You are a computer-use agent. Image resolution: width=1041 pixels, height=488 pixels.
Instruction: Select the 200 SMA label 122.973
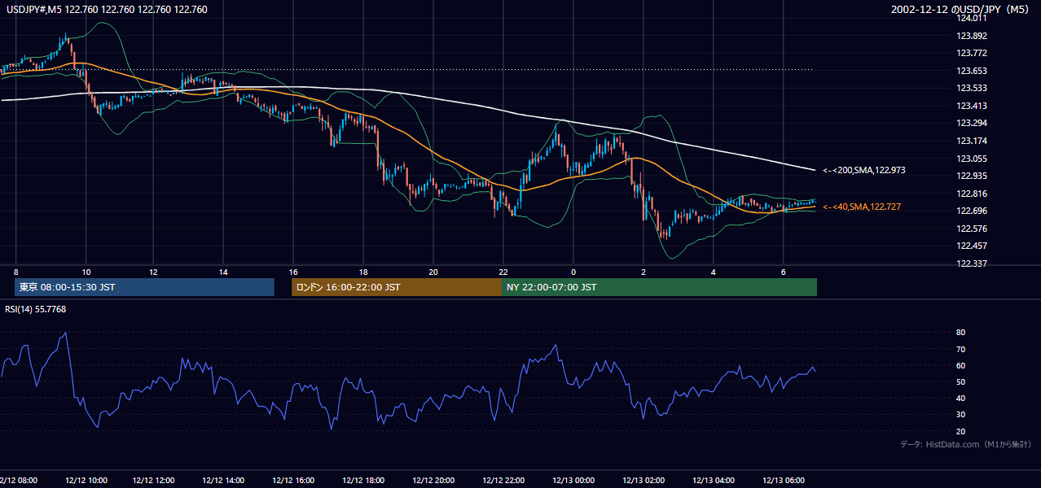click(x=864, y=171)
